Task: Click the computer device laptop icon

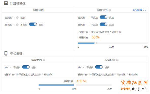Action: [6, 3]
